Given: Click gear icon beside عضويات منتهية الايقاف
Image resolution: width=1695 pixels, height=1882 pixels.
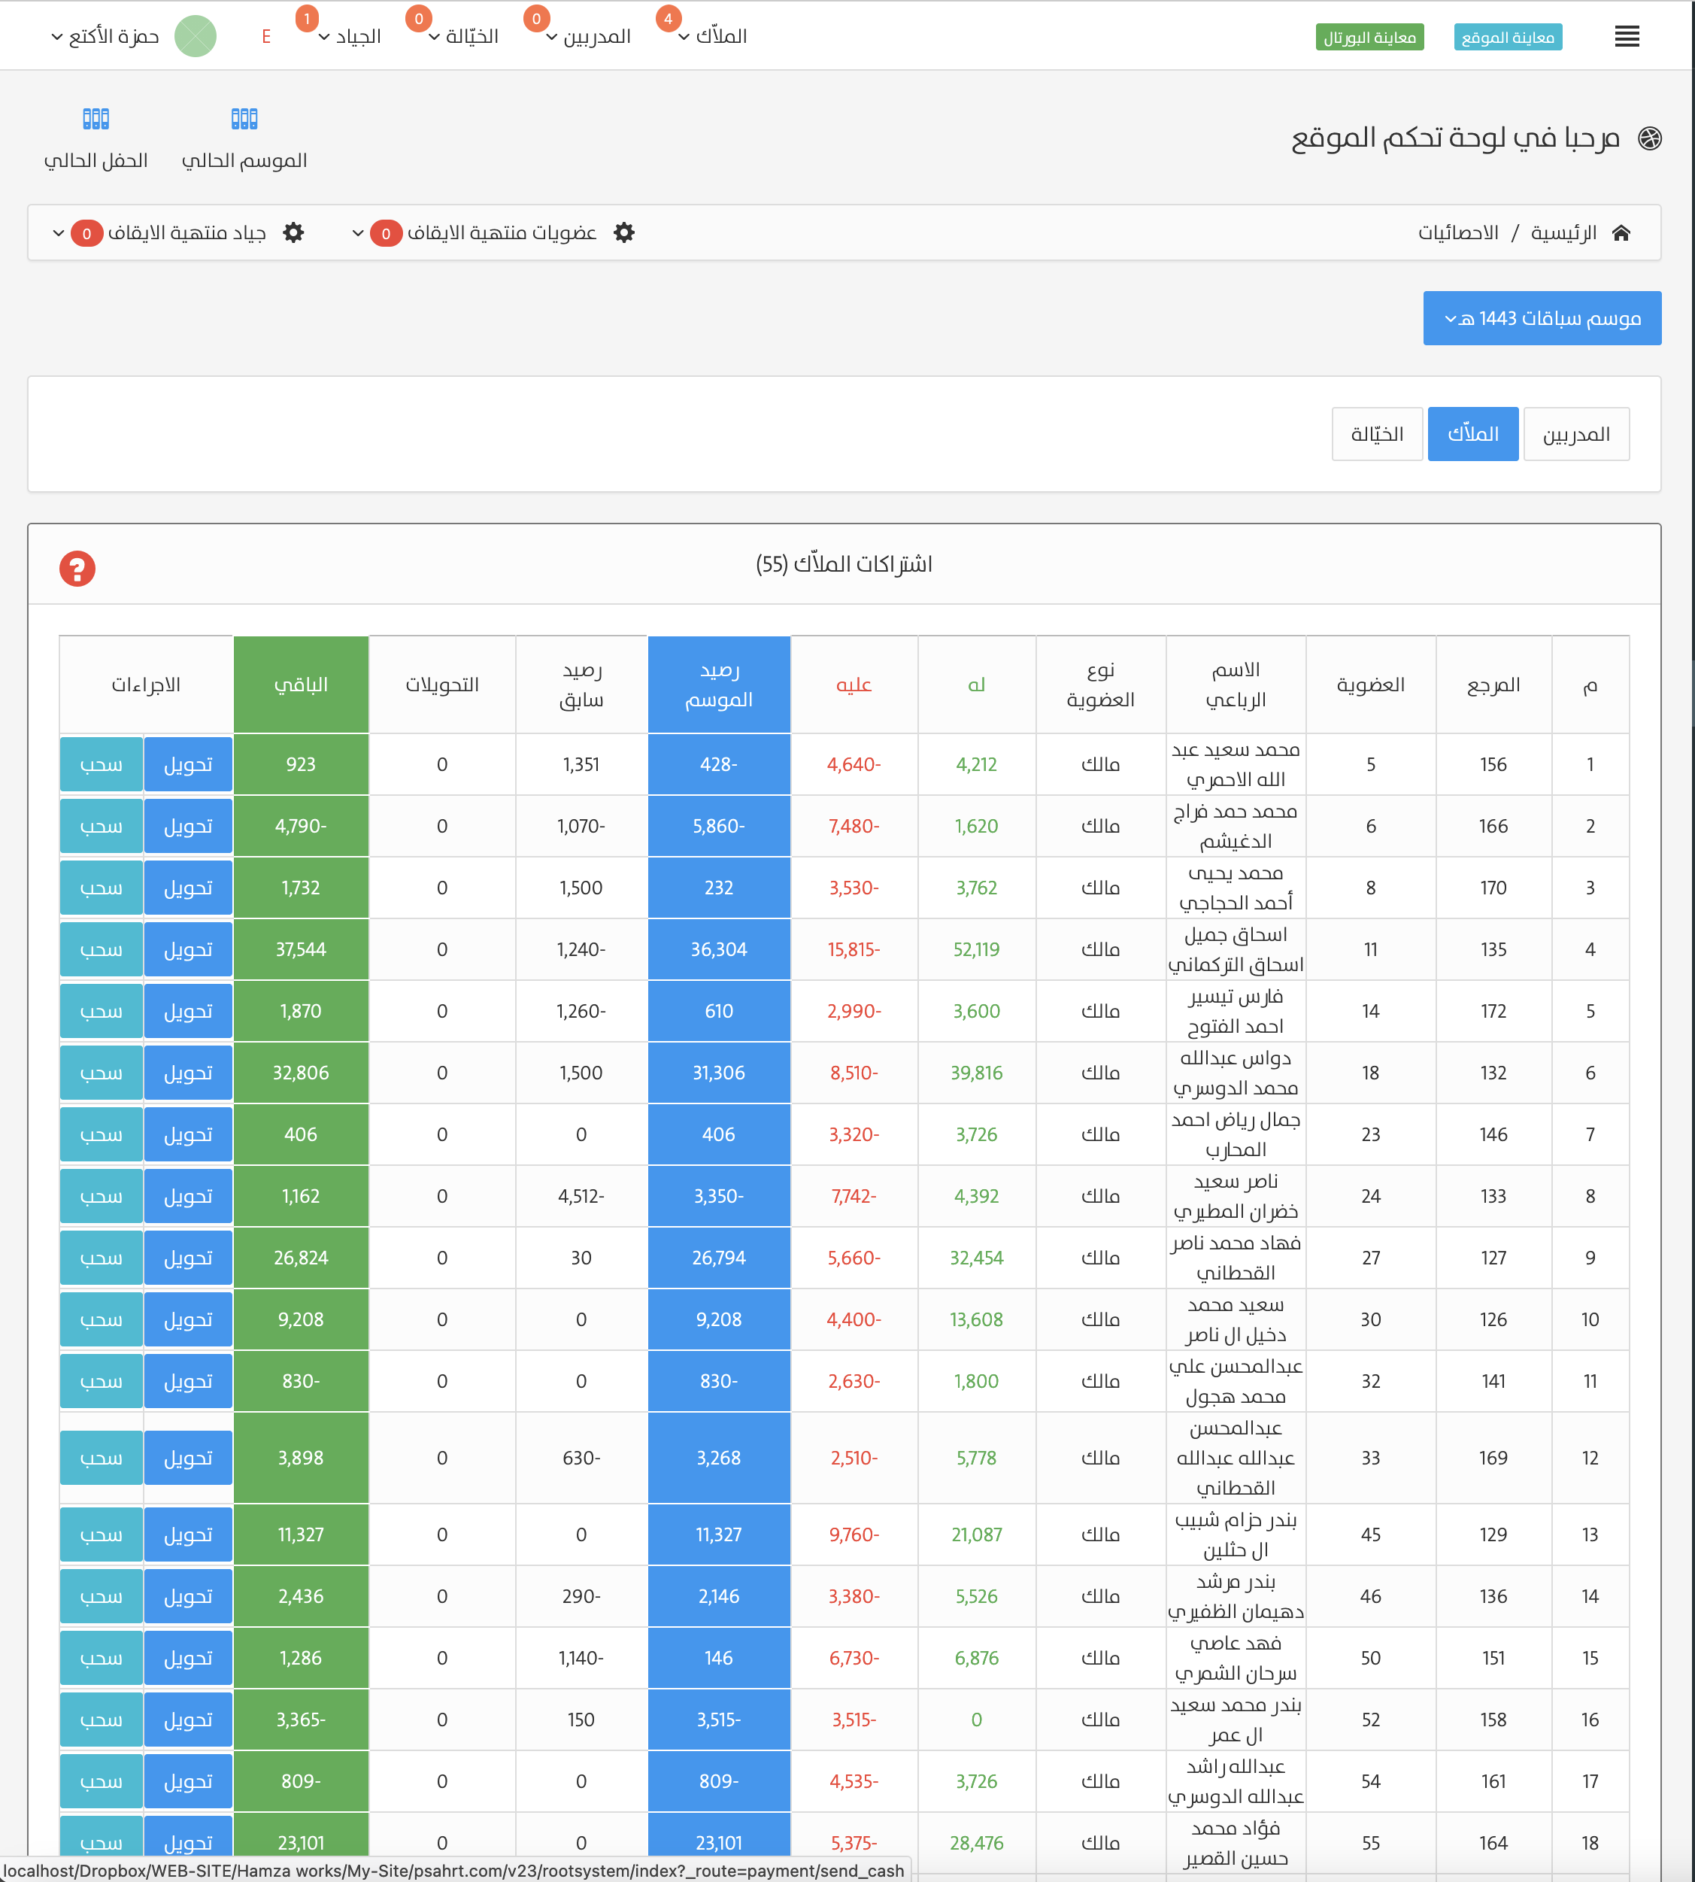Looking at the screenshot, I should tap(624, 233).
